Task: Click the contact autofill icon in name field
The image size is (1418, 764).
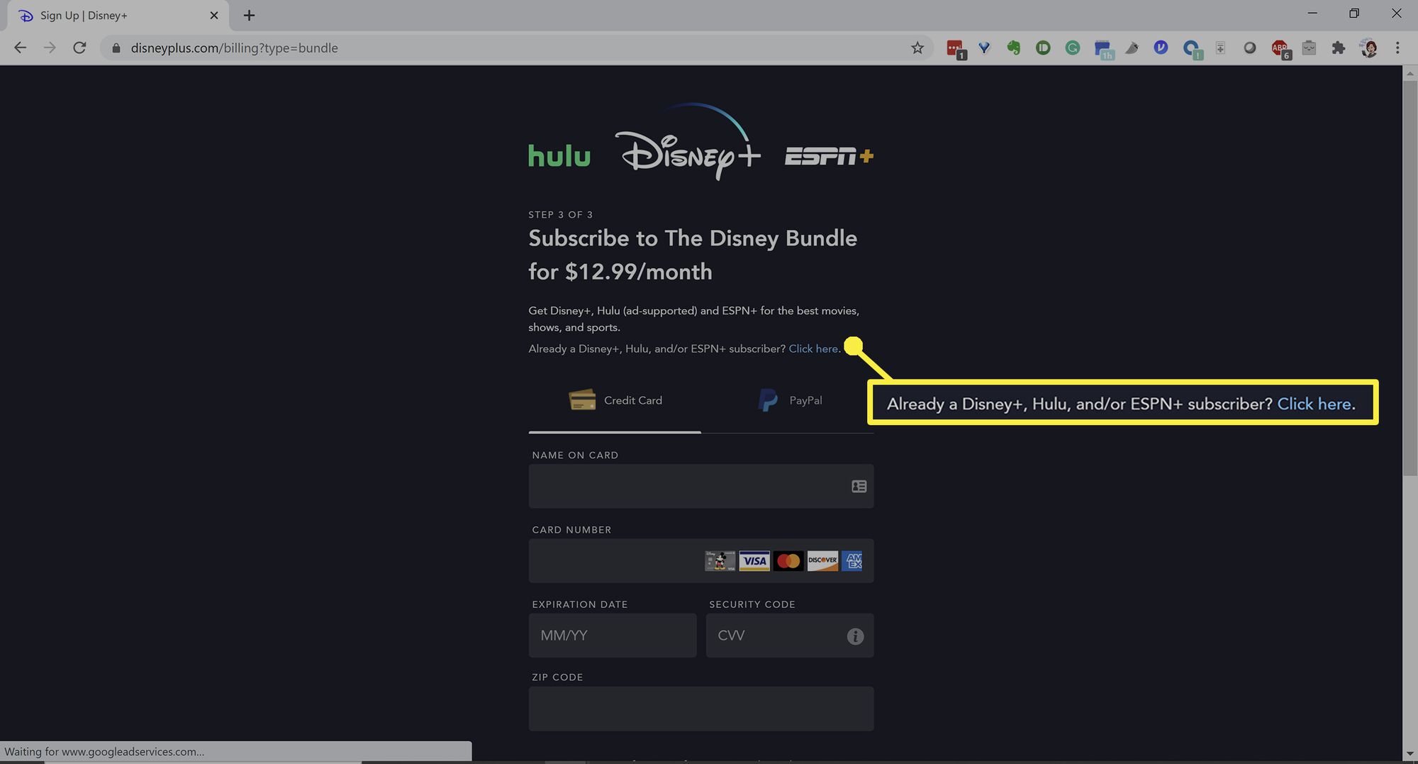Action: coord(859,486)
